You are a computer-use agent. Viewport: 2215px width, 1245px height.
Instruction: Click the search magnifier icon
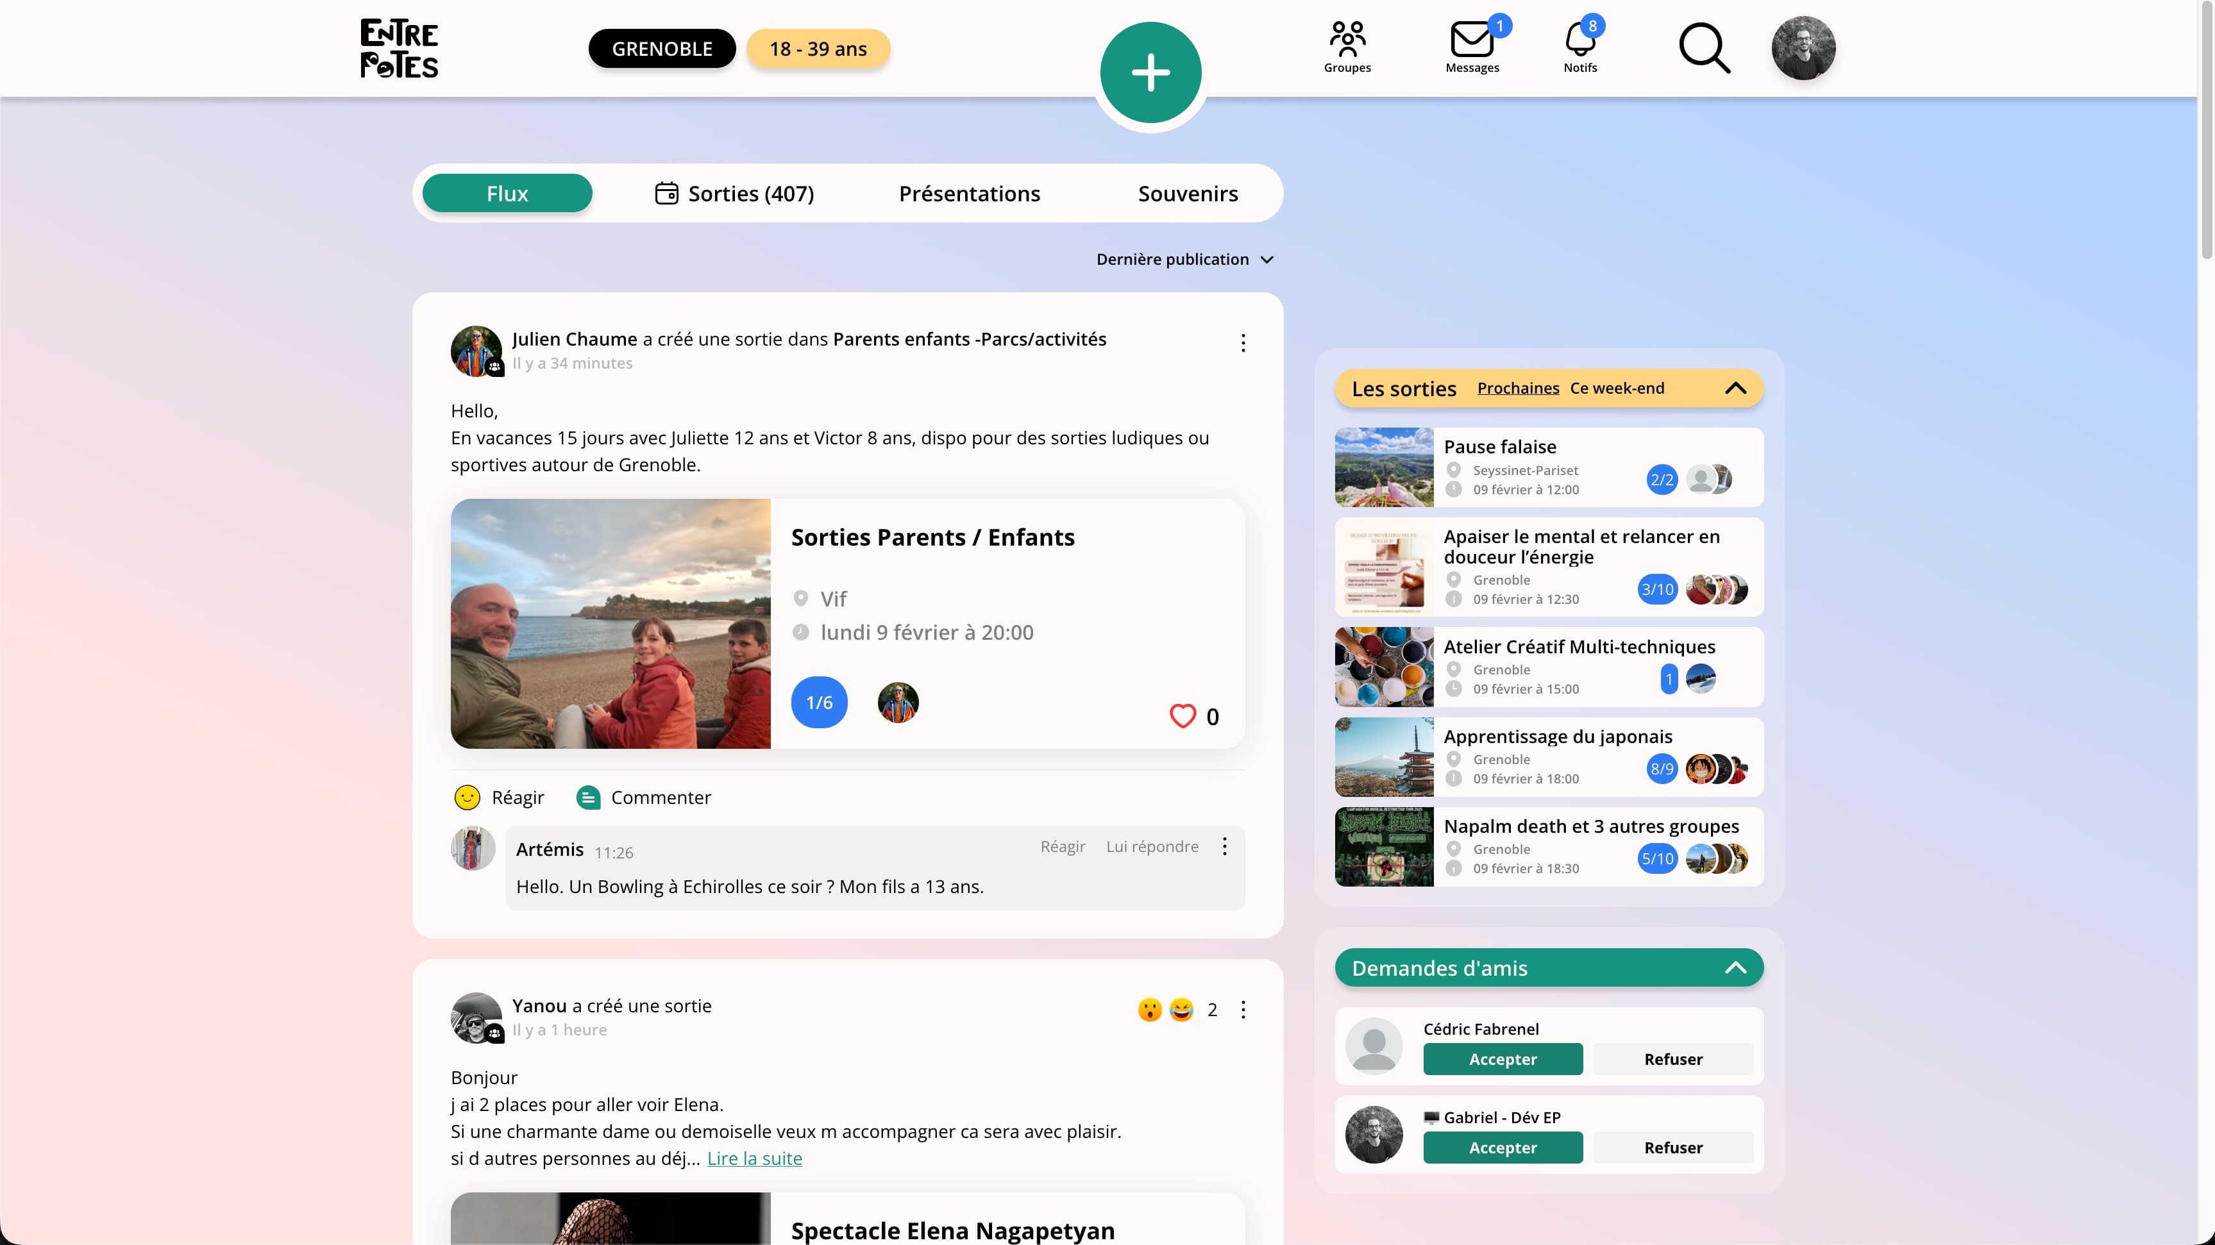coord(1703,48)
